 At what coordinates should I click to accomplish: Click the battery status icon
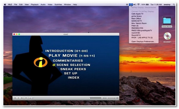147,4
